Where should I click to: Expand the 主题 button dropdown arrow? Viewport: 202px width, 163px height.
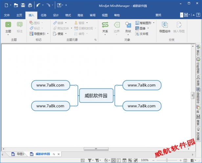8,35
